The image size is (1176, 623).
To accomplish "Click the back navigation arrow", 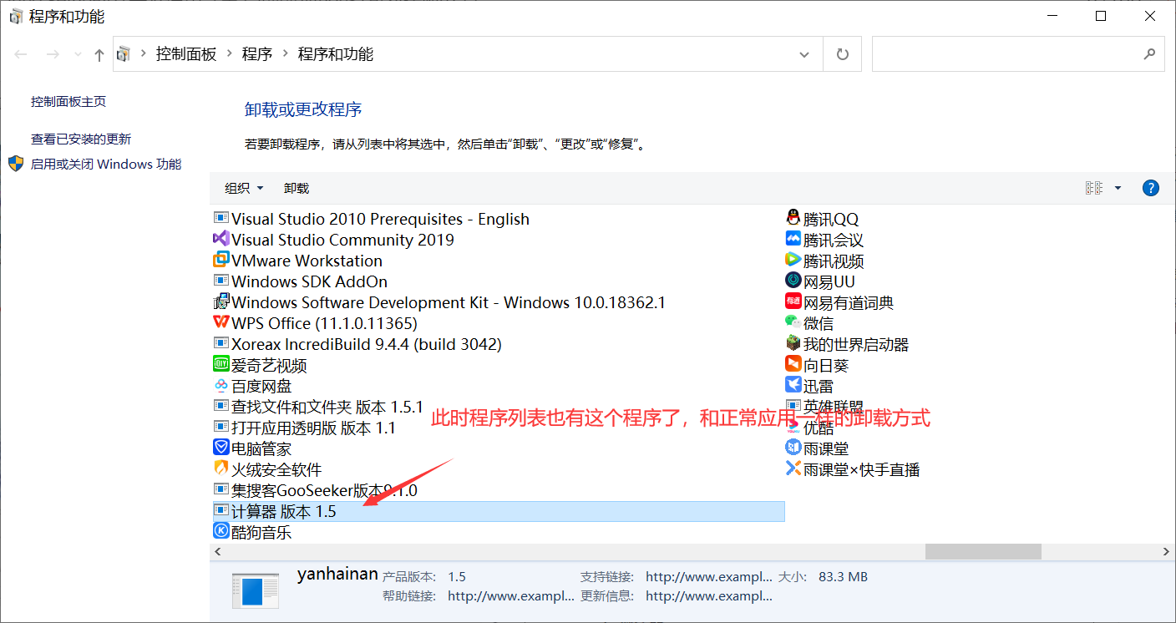I will [22, 54].
